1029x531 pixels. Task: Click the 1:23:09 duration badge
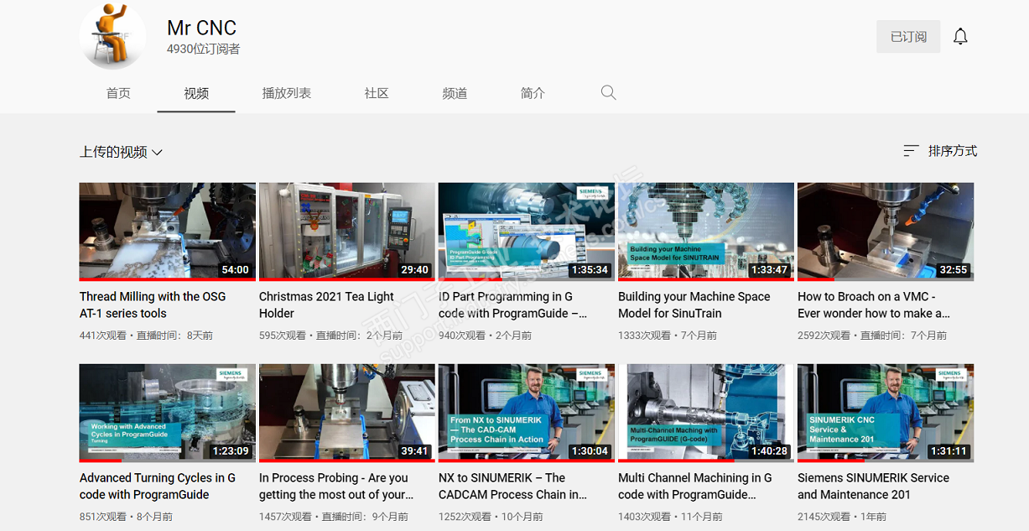click(x=230, y=451)
